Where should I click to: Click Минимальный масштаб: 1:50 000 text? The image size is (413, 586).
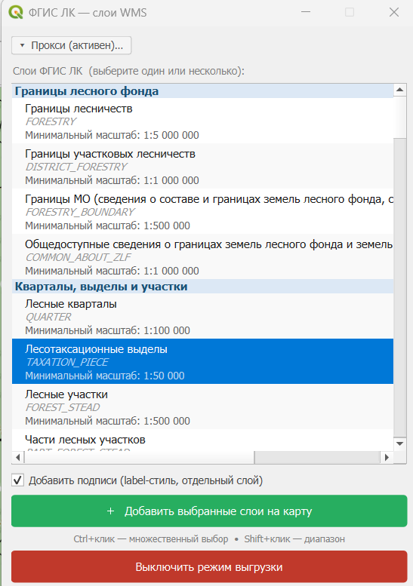[x=105, y=376]
